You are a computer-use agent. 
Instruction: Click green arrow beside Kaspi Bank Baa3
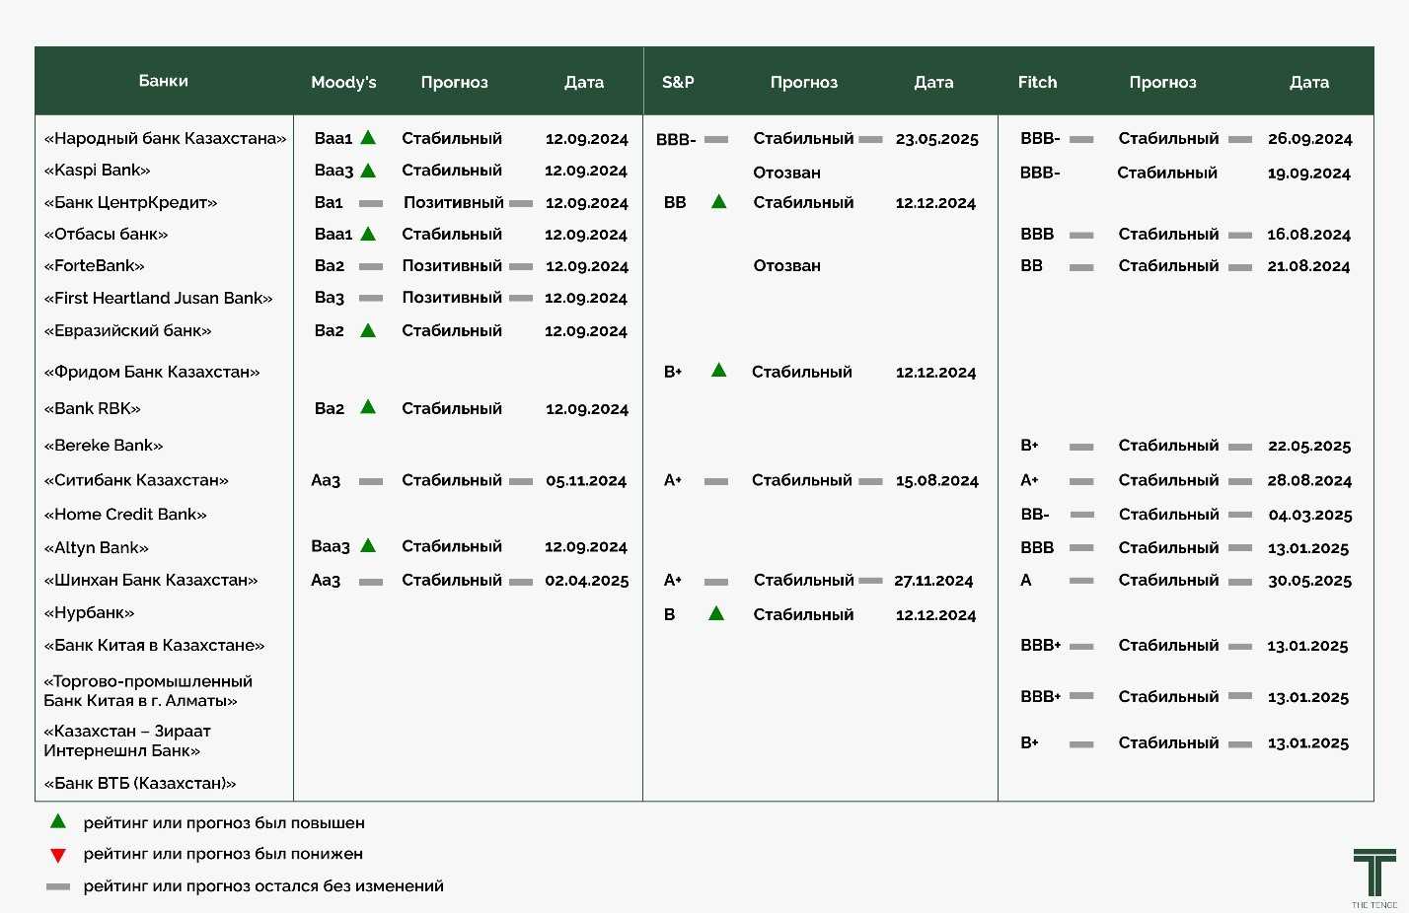[368, 170]
